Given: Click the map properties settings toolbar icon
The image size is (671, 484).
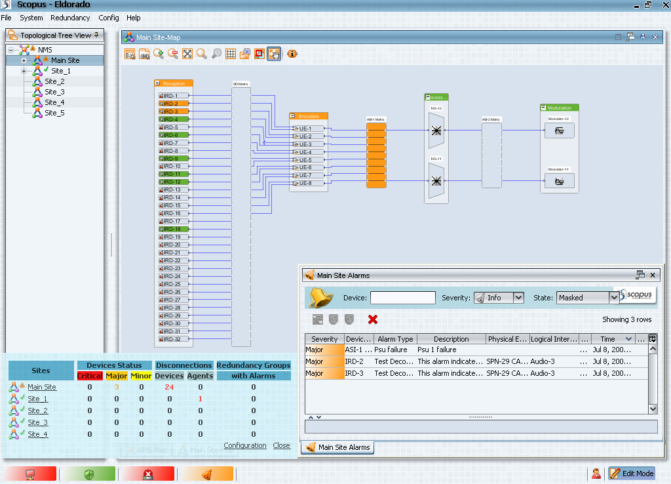Looking at the screenshot, I should point(130,54).
